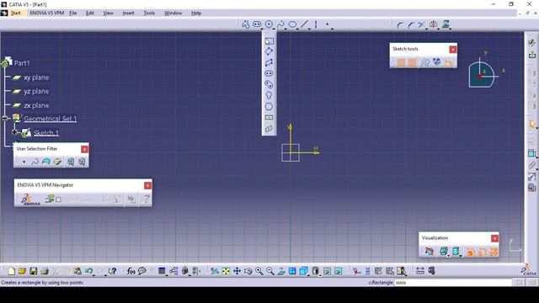Open the Tools menu
The height and width of the screenshot is (303, 539).
[x=149, y=13]
